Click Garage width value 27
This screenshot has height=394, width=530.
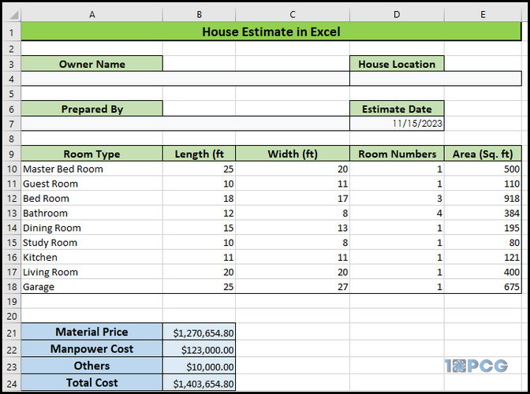293,287
